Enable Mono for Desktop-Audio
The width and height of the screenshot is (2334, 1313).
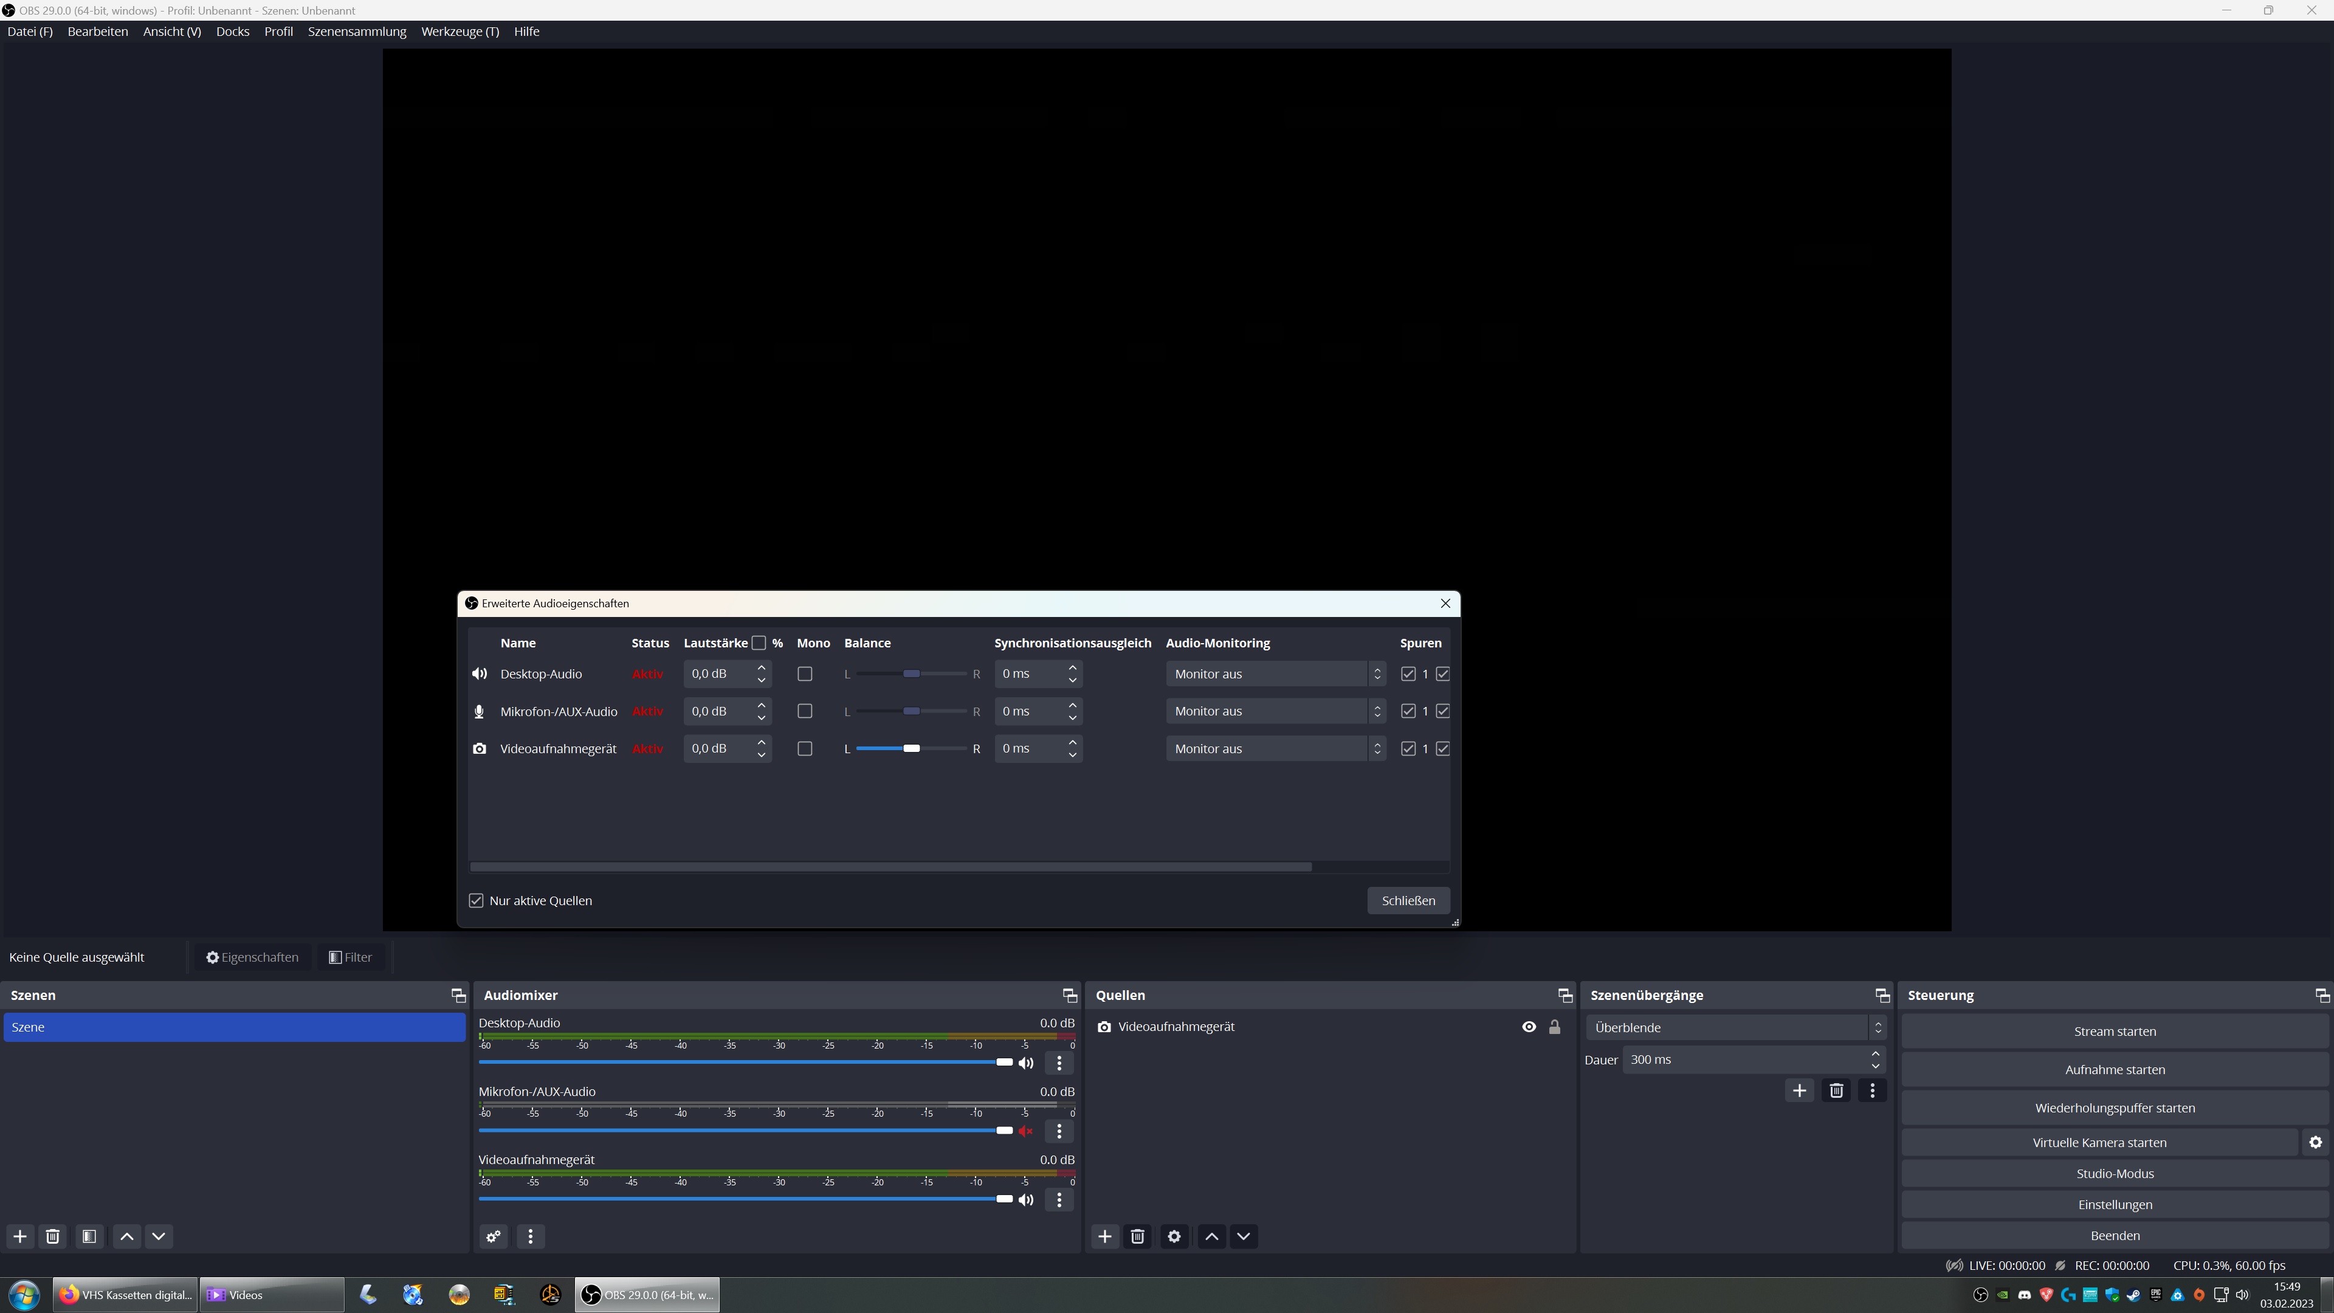pos(805,674)
